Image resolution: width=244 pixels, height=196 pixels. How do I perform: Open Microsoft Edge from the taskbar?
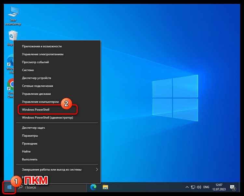point(93,187)
